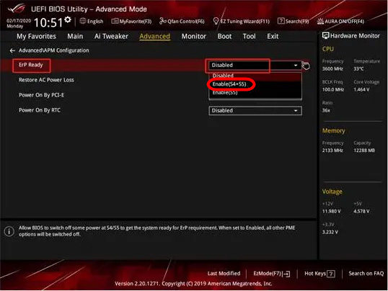Click the Core Voltage value 1.464 V
Image resolution: width=388 pixels, height=291 pixels.
tap(361, 89)
